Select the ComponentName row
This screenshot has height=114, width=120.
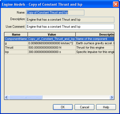coord(59,39)
